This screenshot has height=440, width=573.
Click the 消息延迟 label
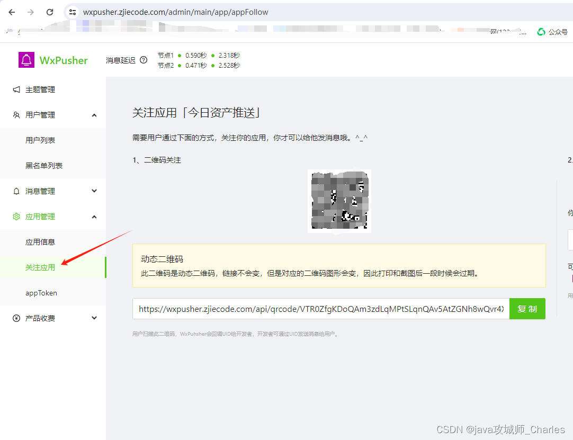pyautogui.click(x=121, y=60)
